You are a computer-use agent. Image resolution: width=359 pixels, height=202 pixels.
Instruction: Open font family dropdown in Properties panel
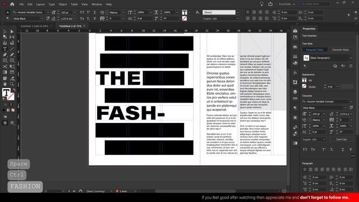[x=351, y=102]
